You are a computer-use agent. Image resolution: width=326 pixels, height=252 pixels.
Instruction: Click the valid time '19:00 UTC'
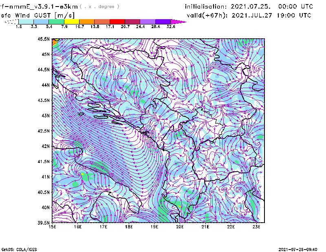(x=294, y=15)
